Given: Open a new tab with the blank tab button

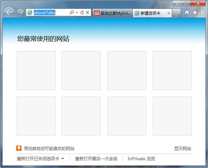Looking at the screenshot, I should click(x=177, y=13).
